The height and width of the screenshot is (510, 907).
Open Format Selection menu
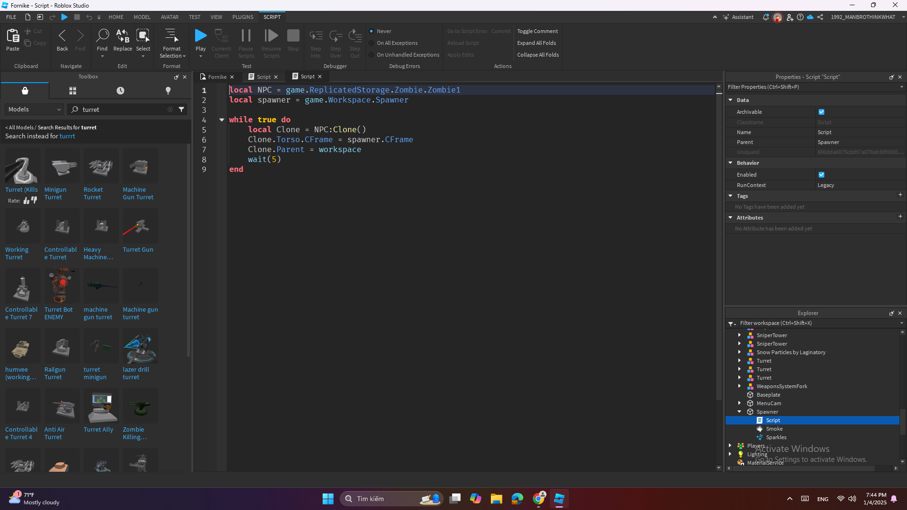(172, 43)
